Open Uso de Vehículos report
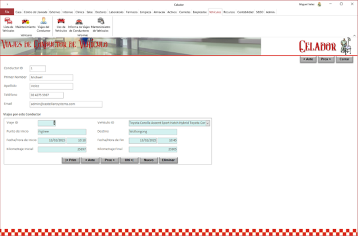 [x=61, y=24]
